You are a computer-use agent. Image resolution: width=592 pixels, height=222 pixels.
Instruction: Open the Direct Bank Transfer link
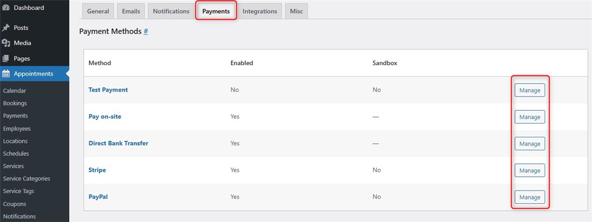tap(118, 143)
